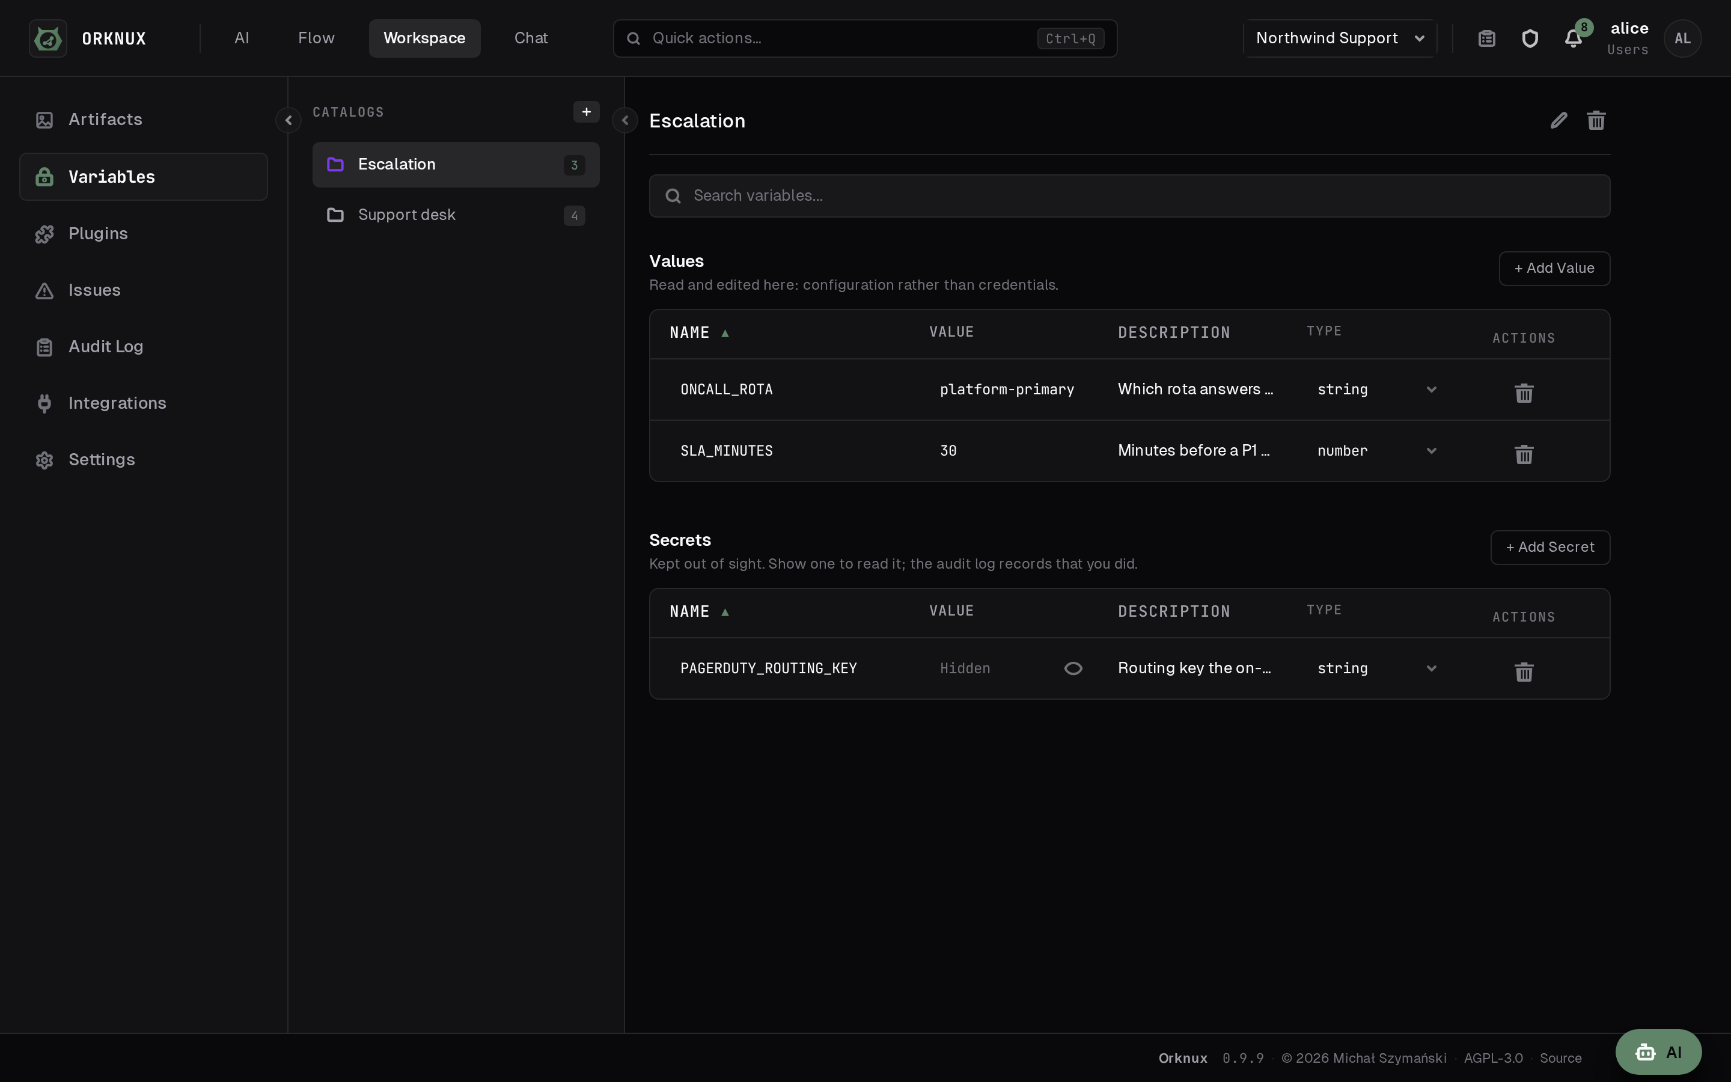Open Issues in the sidebar
This screenshot has width=1731, height=1082.
(143, 290)
